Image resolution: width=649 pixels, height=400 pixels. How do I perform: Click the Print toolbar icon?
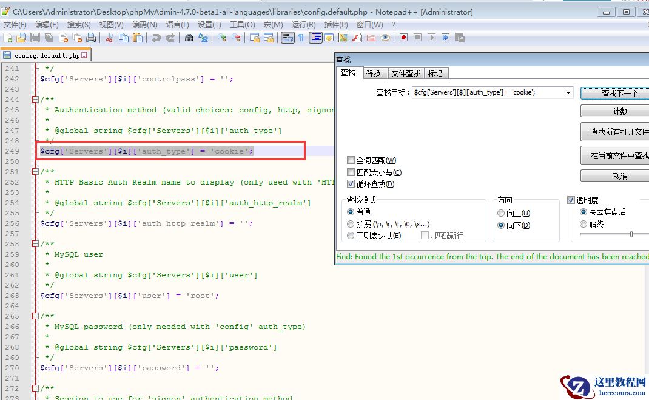coord(91,38)
